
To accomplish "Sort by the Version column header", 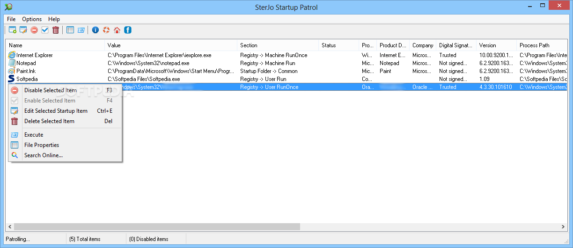I will point(497,45).
